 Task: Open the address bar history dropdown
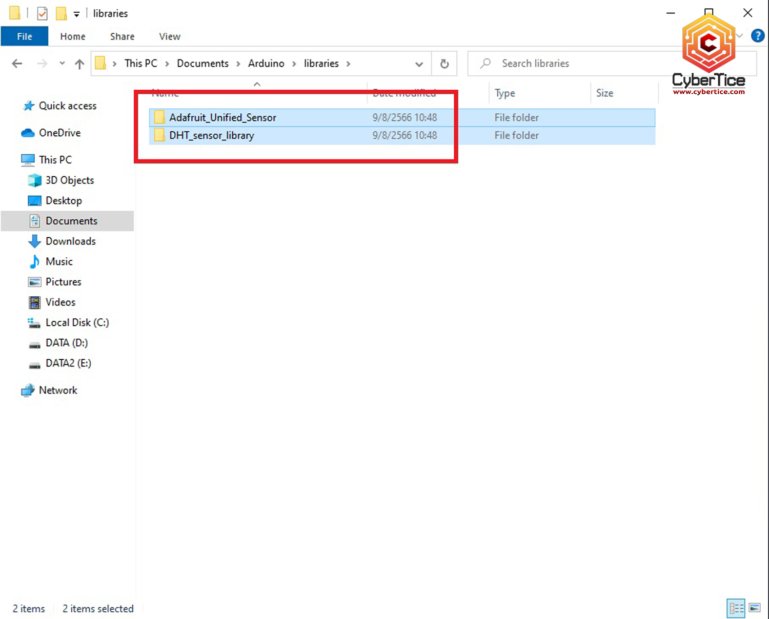point(419,64)
